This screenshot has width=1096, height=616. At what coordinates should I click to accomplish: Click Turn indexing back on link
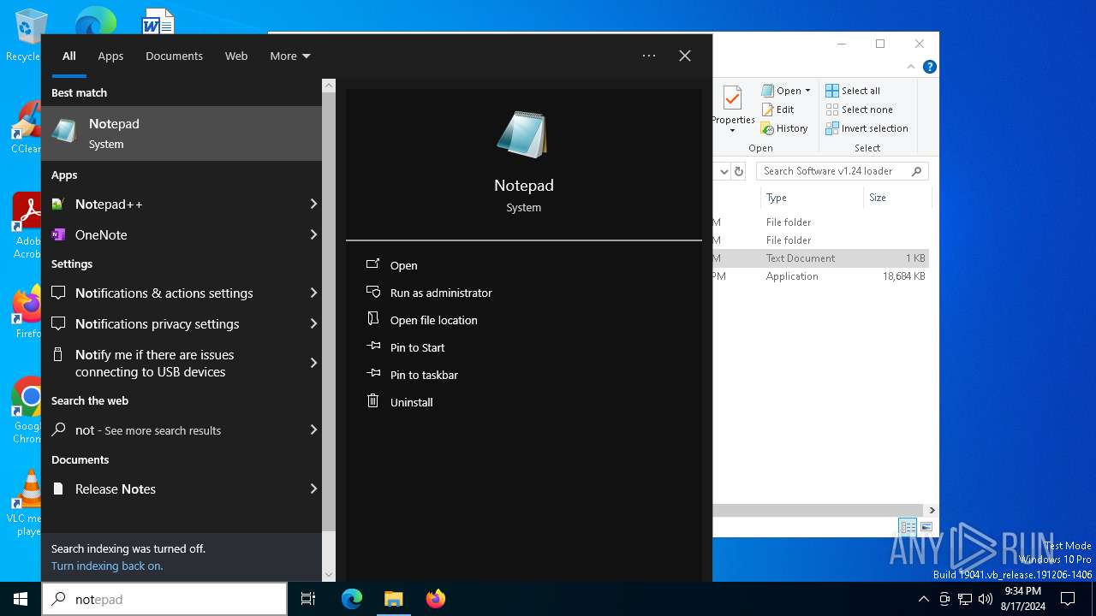[107, 566]
